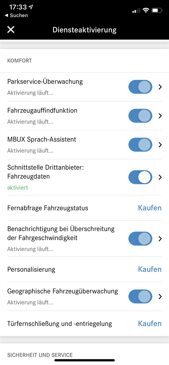Close the Diensteaktivierung screen with X
The width and height of the screenshot is (169, 365).
pyautogui.click(x=11, y=30)
